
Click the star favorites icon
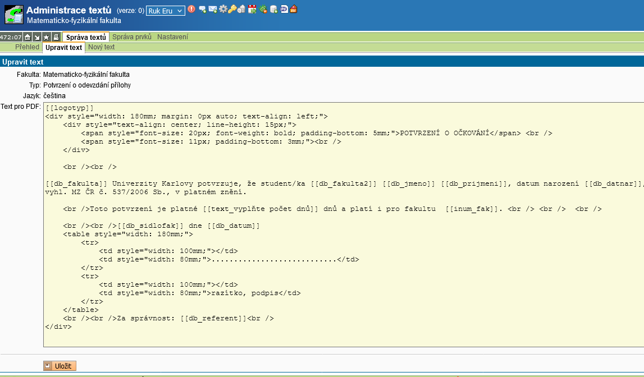46,37
